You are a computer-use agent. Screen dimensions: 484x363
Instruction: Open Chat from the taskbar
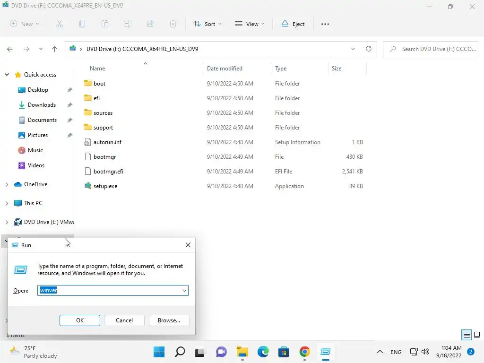(x=221, y=352)
